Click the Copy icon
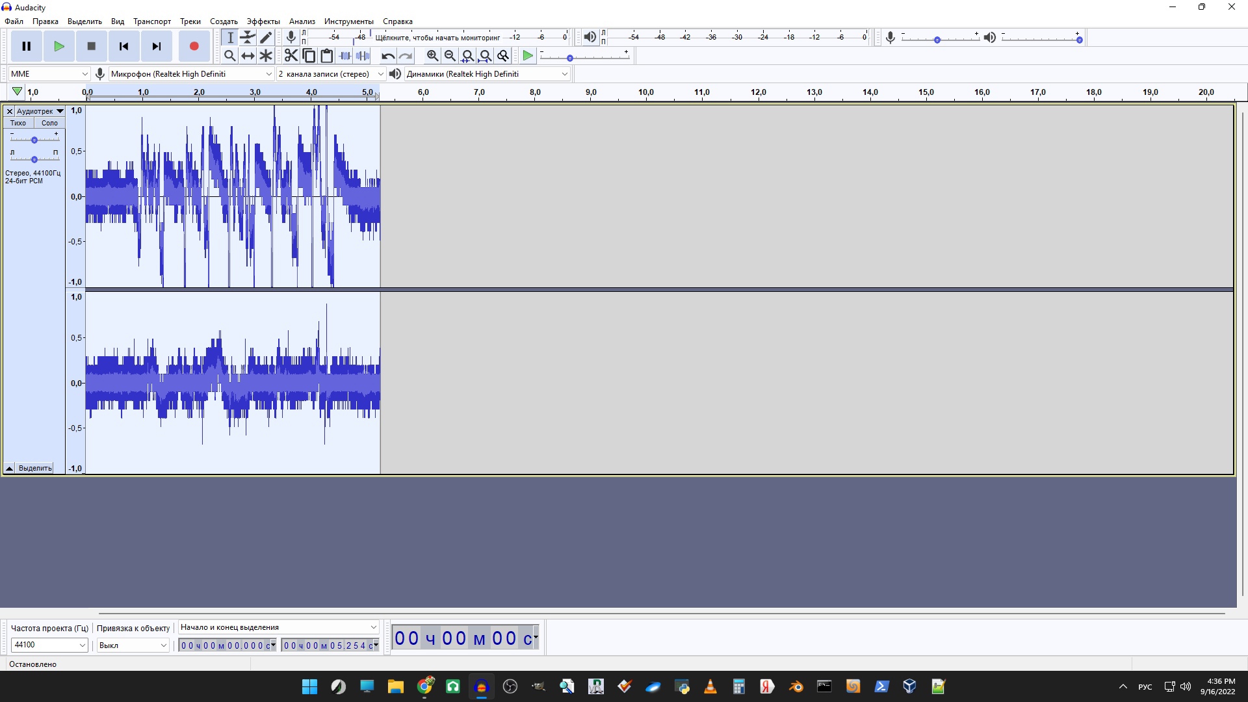The width and height of the screenshot is (1248, 702). click(x=309, y=55)
